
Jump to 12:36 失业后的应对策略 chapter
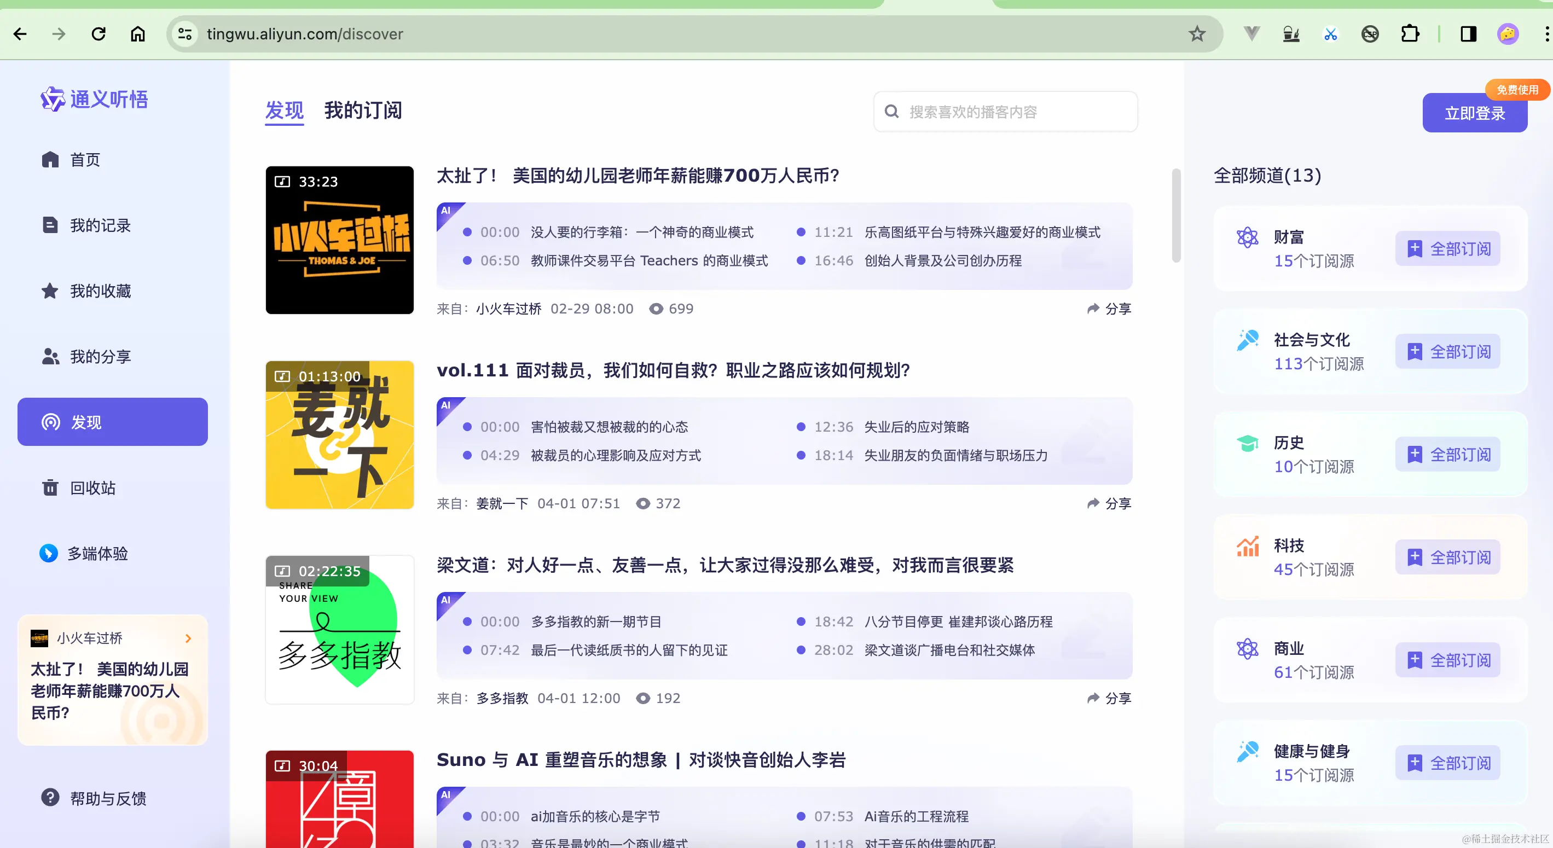(x=883, y=427)
